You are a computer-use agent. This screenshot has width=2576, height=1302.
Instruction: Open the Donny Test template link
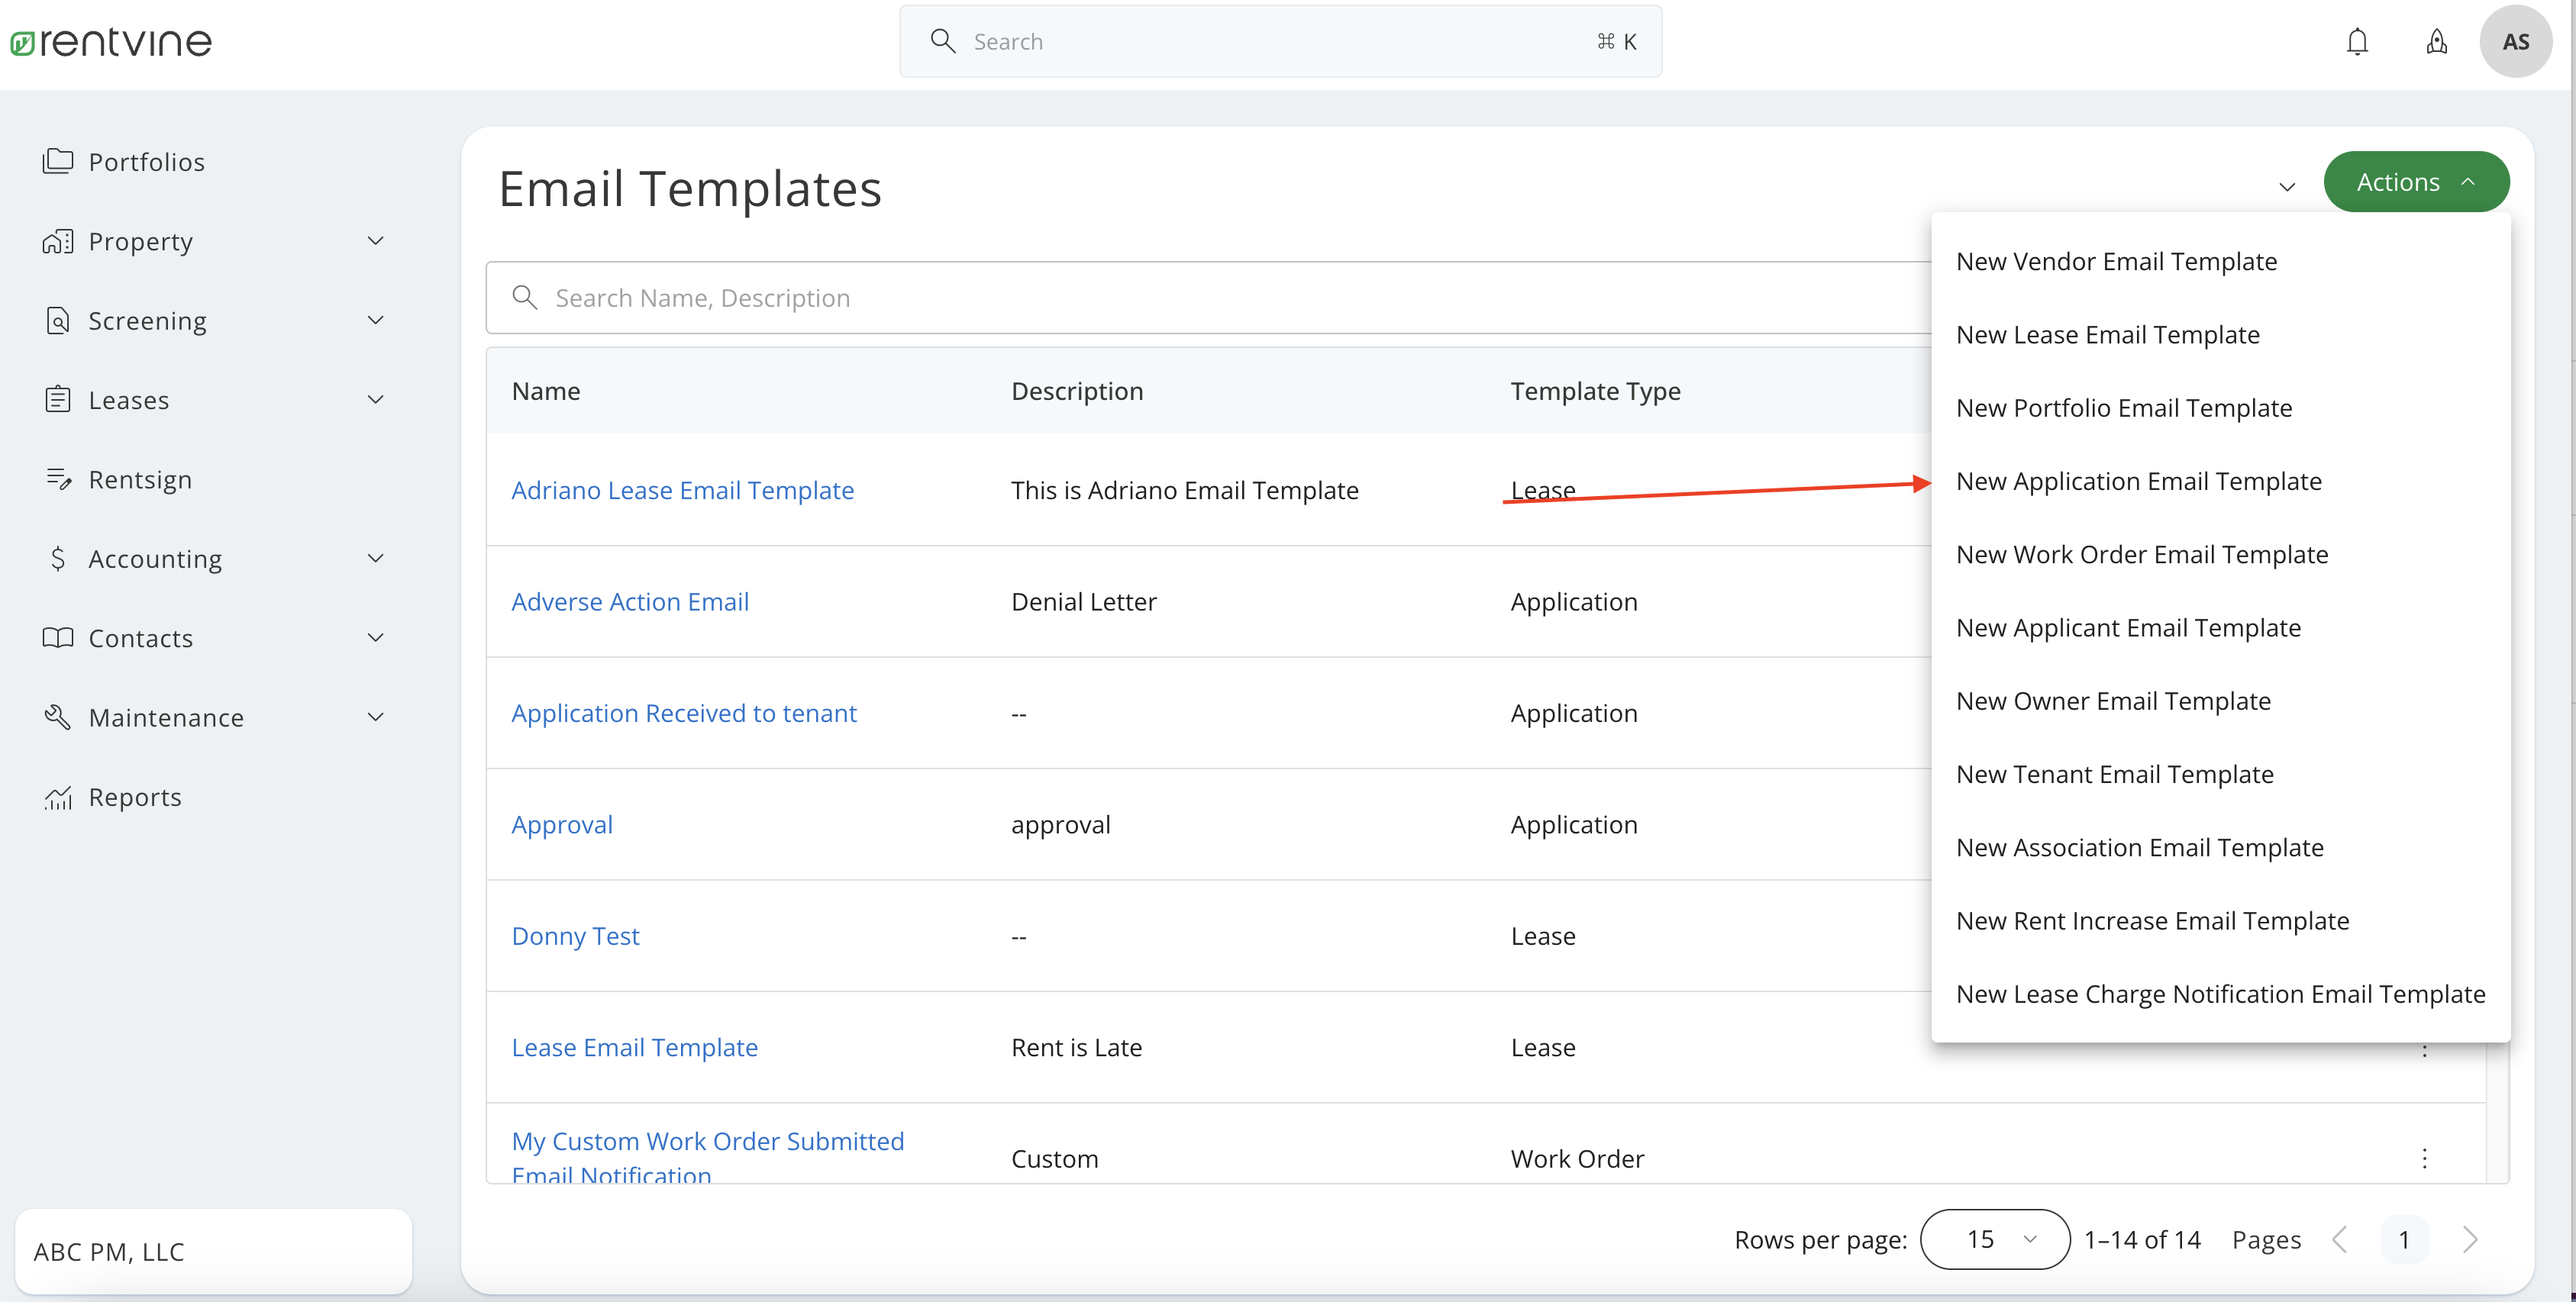click(575, 935)
